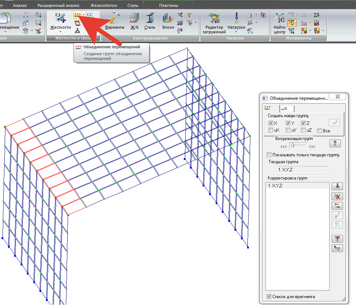This screenshot has width=356, height=305.
Task: Open dropdown arrow next to Объединение перемещений icon
Action: [x=84, y=15]
